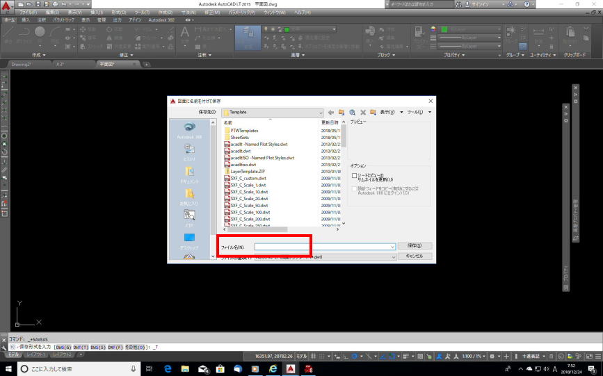
Task: Select acadltiso.dwt in the file list
Action: click(243, 165)
